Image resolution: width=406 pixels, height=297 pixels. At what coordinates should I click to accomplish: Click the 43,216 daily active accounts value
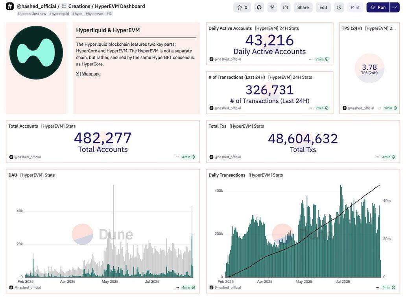click(x=269, y=40)
